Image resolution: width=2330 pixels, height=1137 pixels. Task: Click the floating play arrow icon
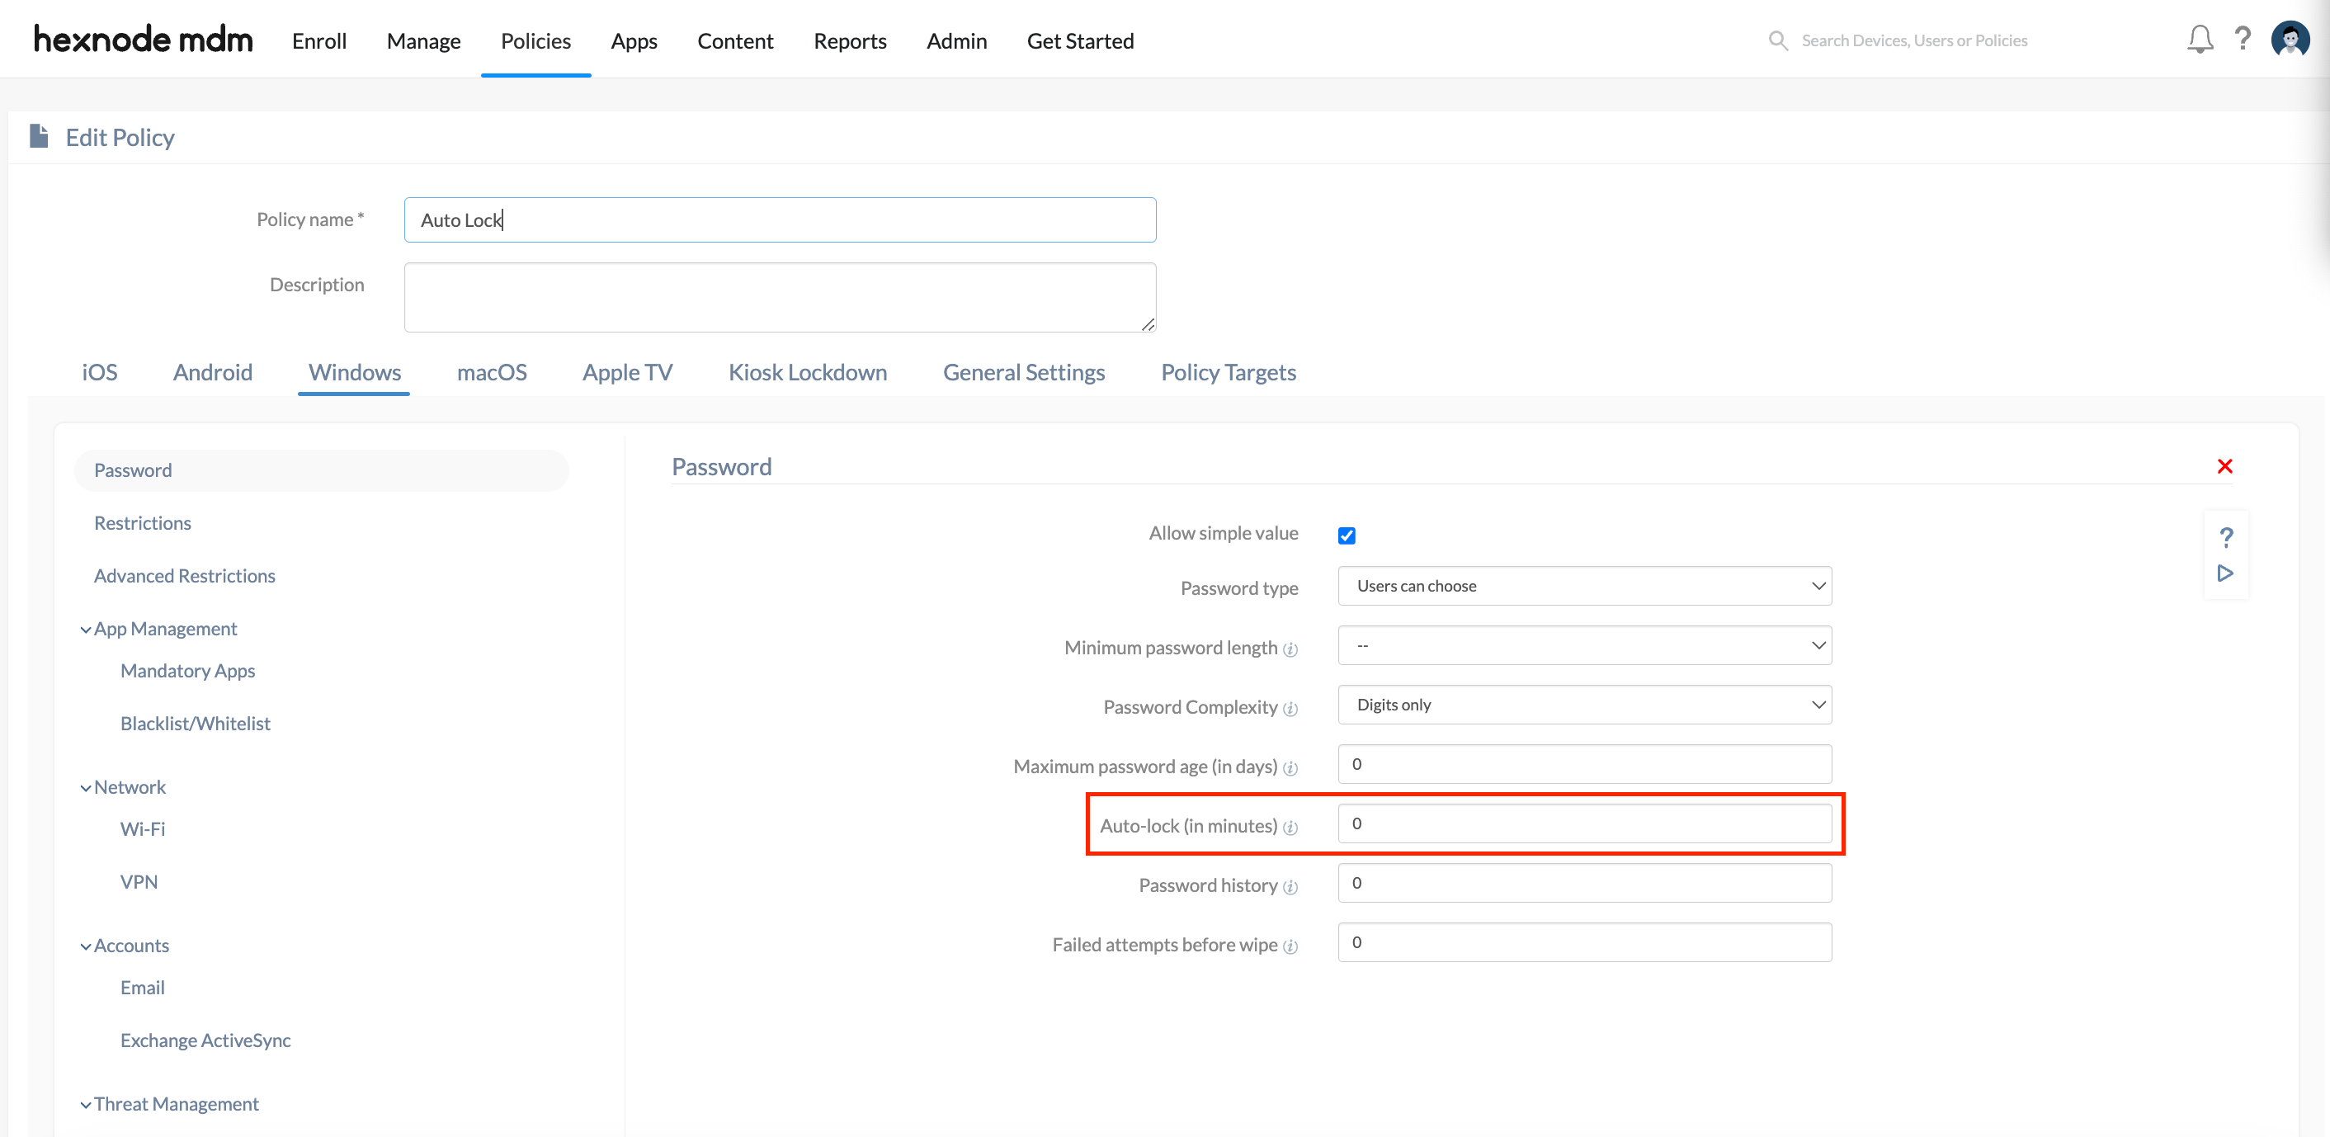(x=2226, y=573)
